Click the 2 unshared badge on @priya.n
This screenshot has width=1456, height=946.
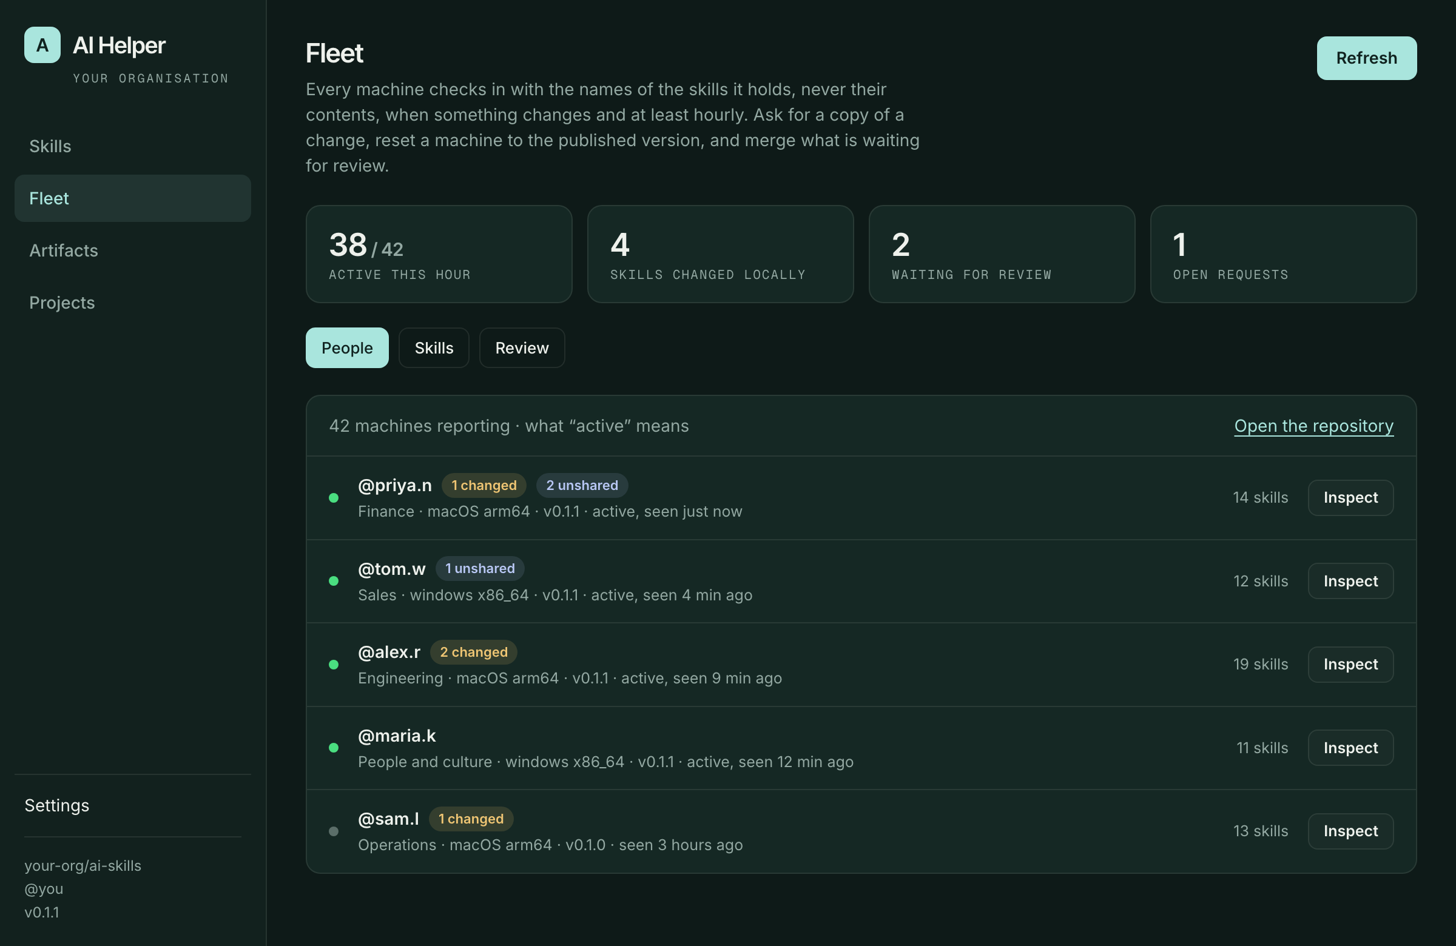click(582, 485)
